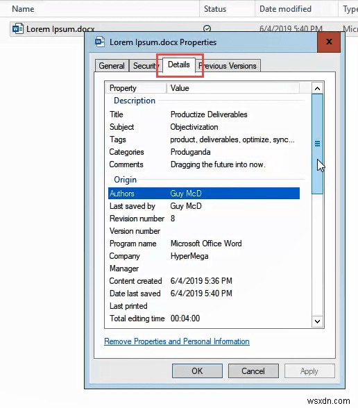
Task: Click the Origin section heading
Action: click(125, 180)
